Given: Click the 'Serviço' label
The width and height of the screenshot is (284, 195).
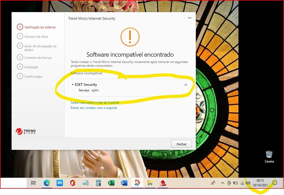Looking at the screenshot, I should (84, 90).
